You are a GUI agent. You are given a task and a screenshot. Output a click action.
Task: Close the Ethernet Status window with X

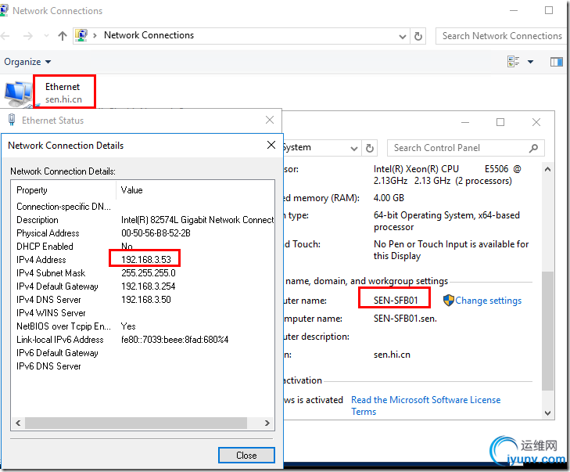coord(270,120)
